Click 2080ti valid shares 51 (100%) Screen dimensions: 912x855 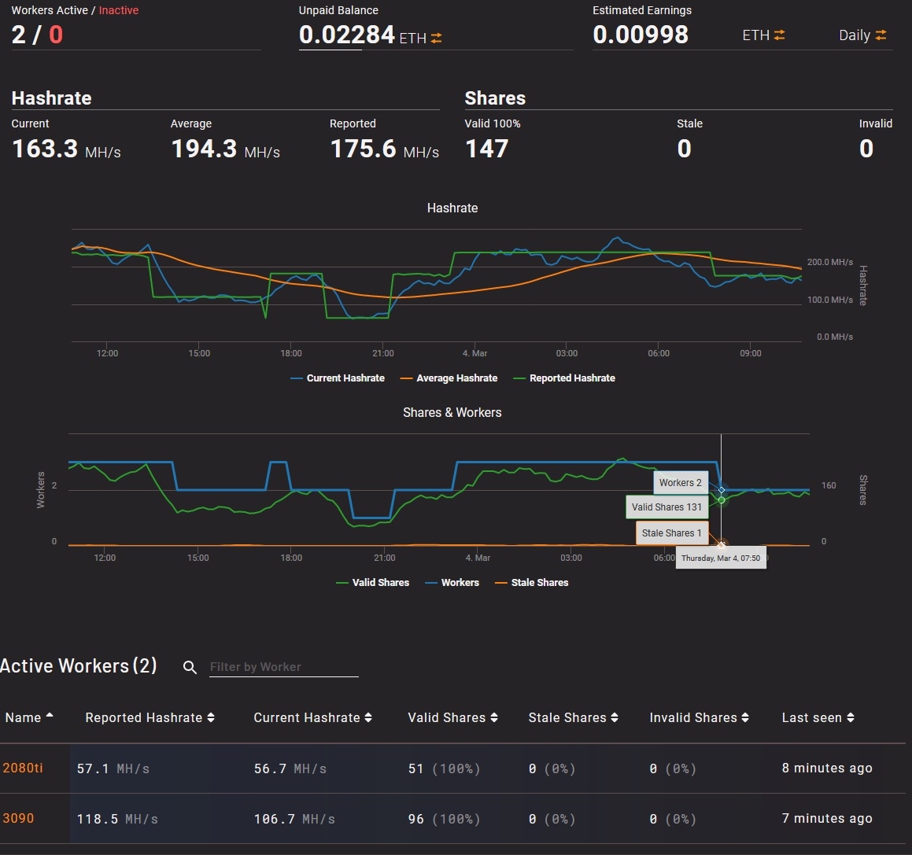(445, 768)
